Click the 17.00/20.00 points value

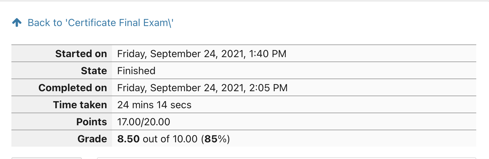coord(144,122)
